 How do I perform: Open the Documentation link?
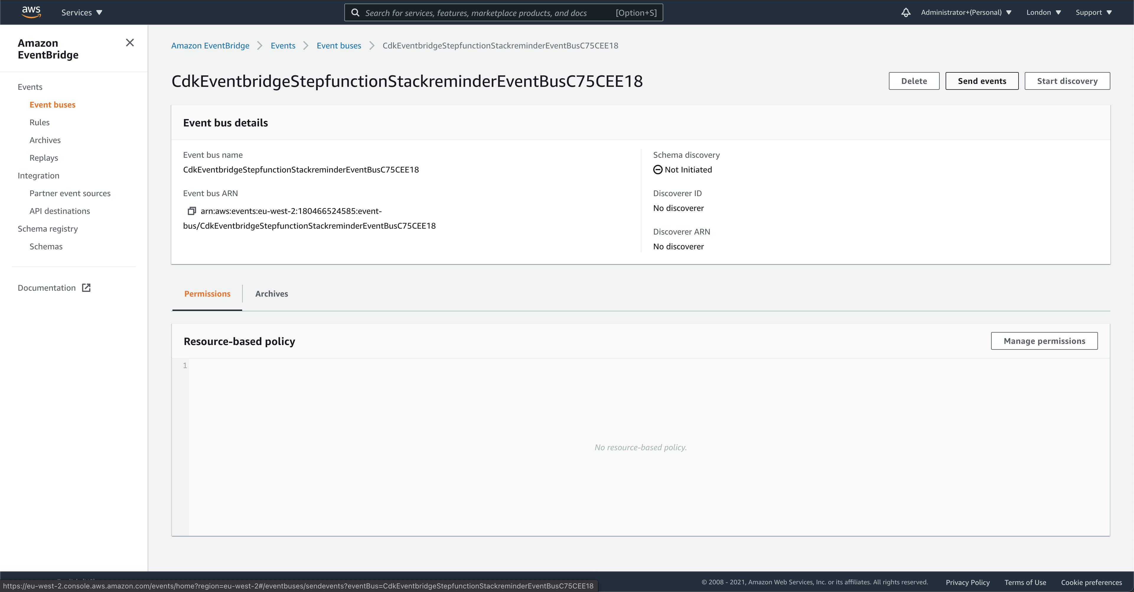[47, 288]
